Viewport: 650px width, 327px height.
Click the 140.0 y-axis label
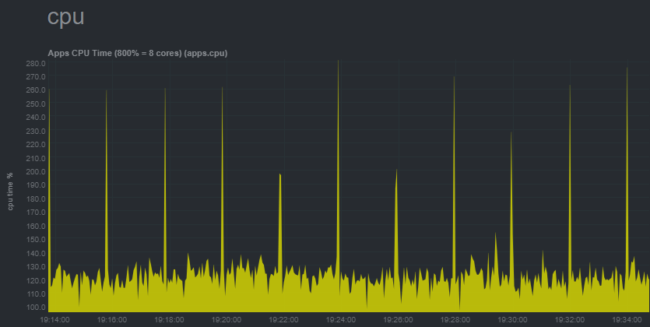click(x=35, y=253)
